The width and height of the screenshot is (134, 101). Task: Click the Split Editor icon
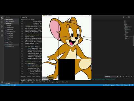tap(129, 17)
